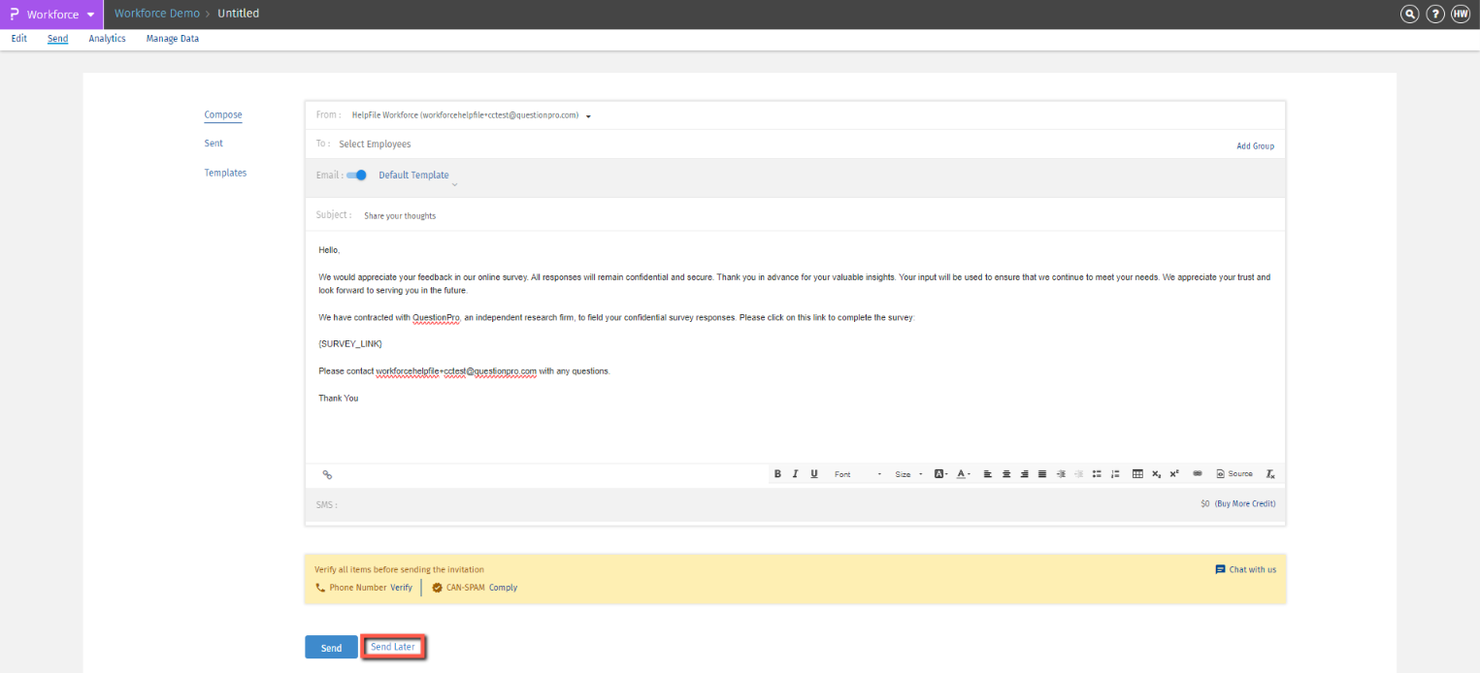Click the Workforce Demo breadcrumb
Screen dimensions: 1480x673
(x=157, y=14)
